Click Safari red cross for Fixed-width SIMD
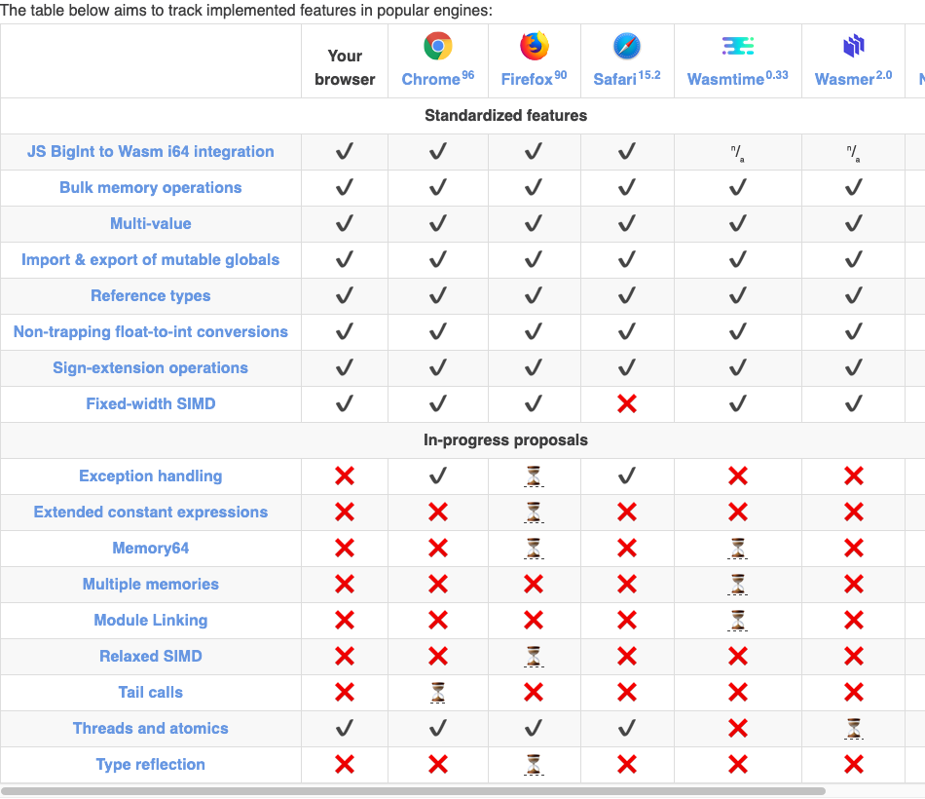 tap(627, 403)
